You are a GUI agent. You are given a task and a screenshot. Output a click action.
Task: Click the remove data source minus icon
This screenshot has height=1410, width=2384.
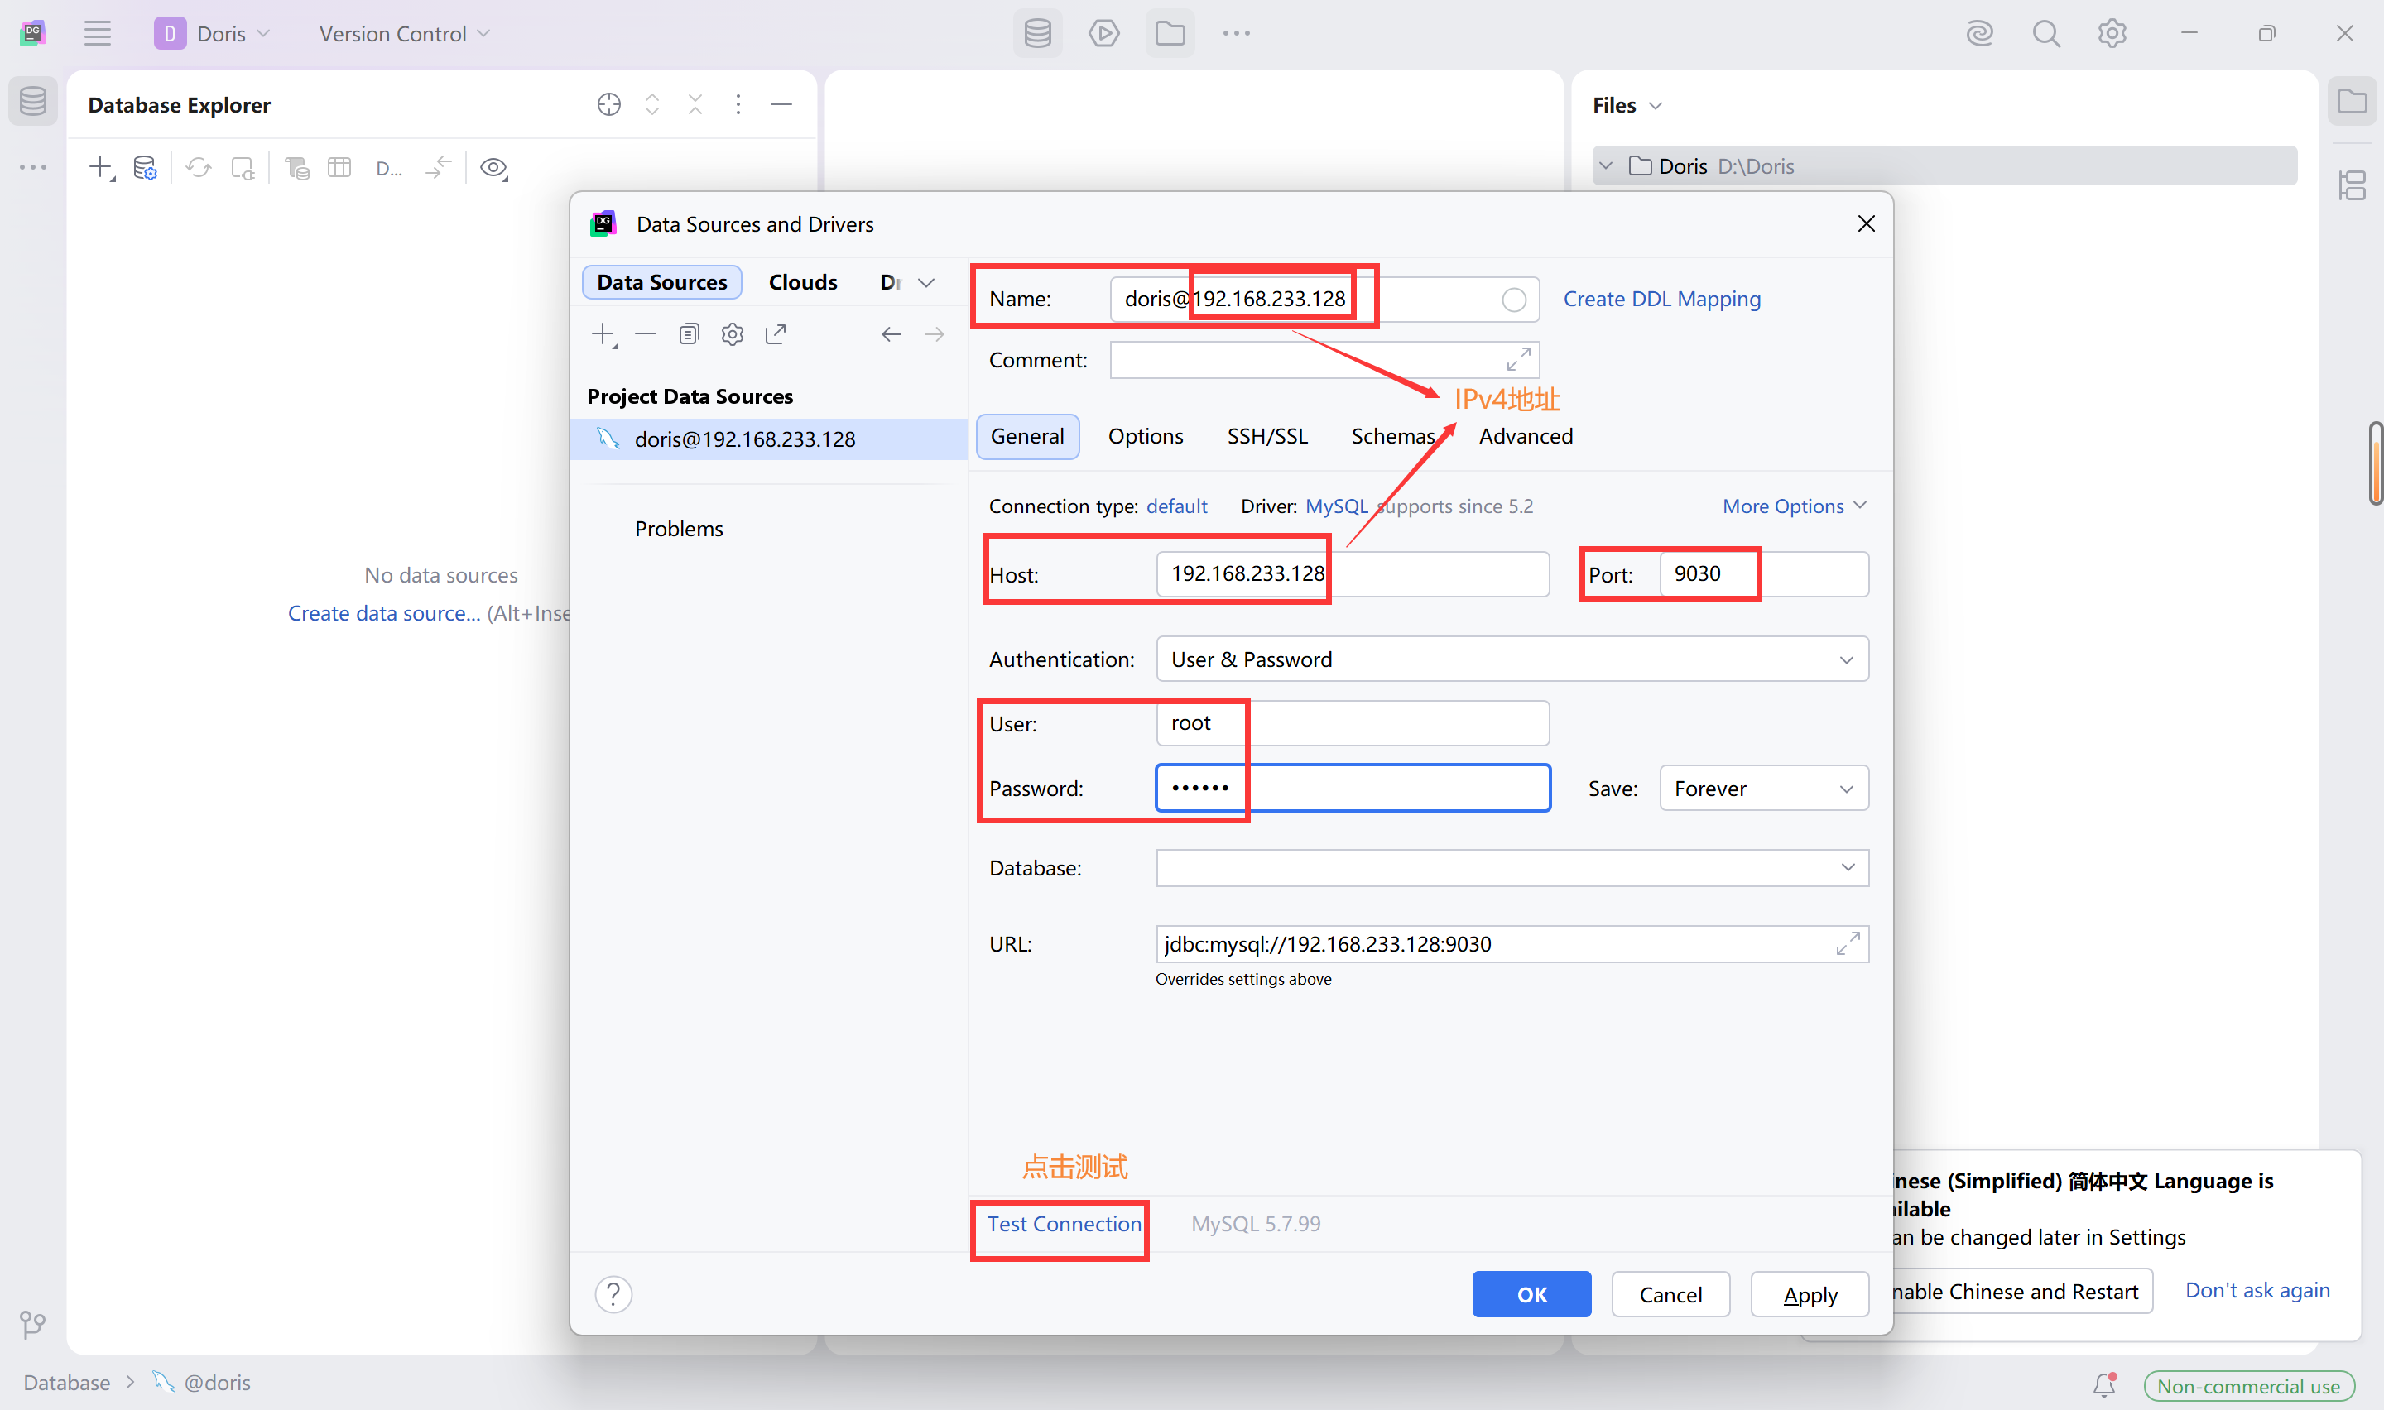(x=646, y=334)
